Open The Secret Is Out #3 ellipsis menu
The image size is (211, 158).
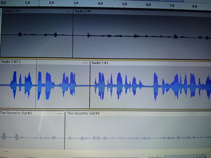pyautogui.click(x=60, y=113)
